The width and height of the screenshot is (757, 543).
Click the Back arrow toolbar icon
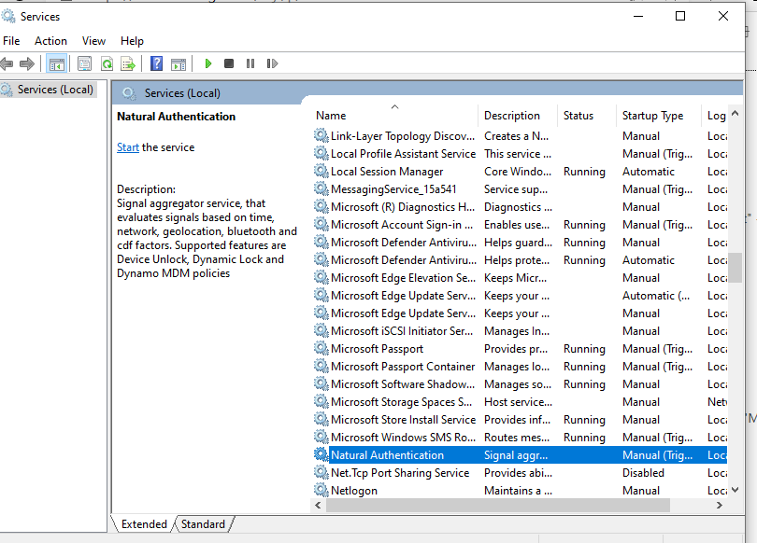coord(7,63)
